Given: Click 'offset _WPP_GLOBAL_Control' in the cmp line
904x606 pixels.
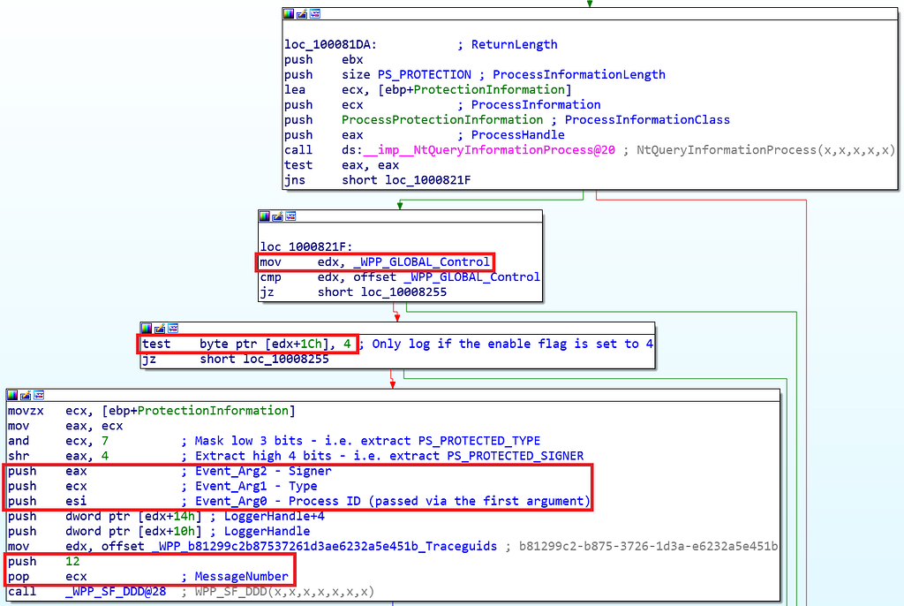Looking at the screenshot, I should 447,277.
